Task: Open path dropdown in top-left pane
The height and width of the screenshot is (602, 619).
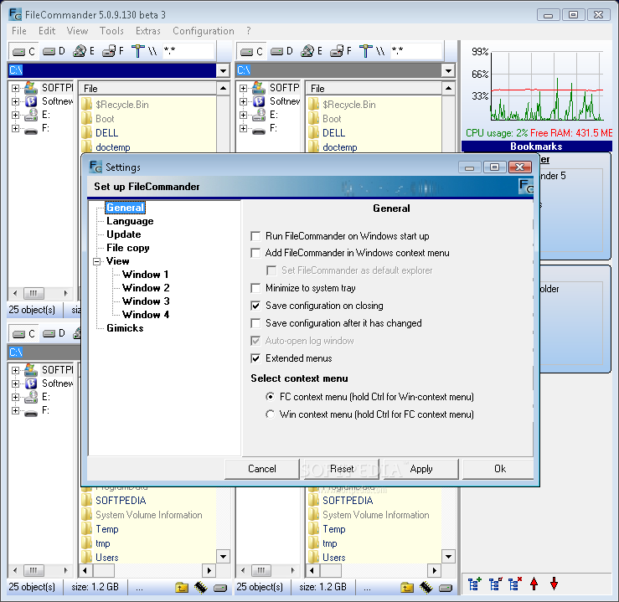Action: pyautogui.click(x=223, y=70)
